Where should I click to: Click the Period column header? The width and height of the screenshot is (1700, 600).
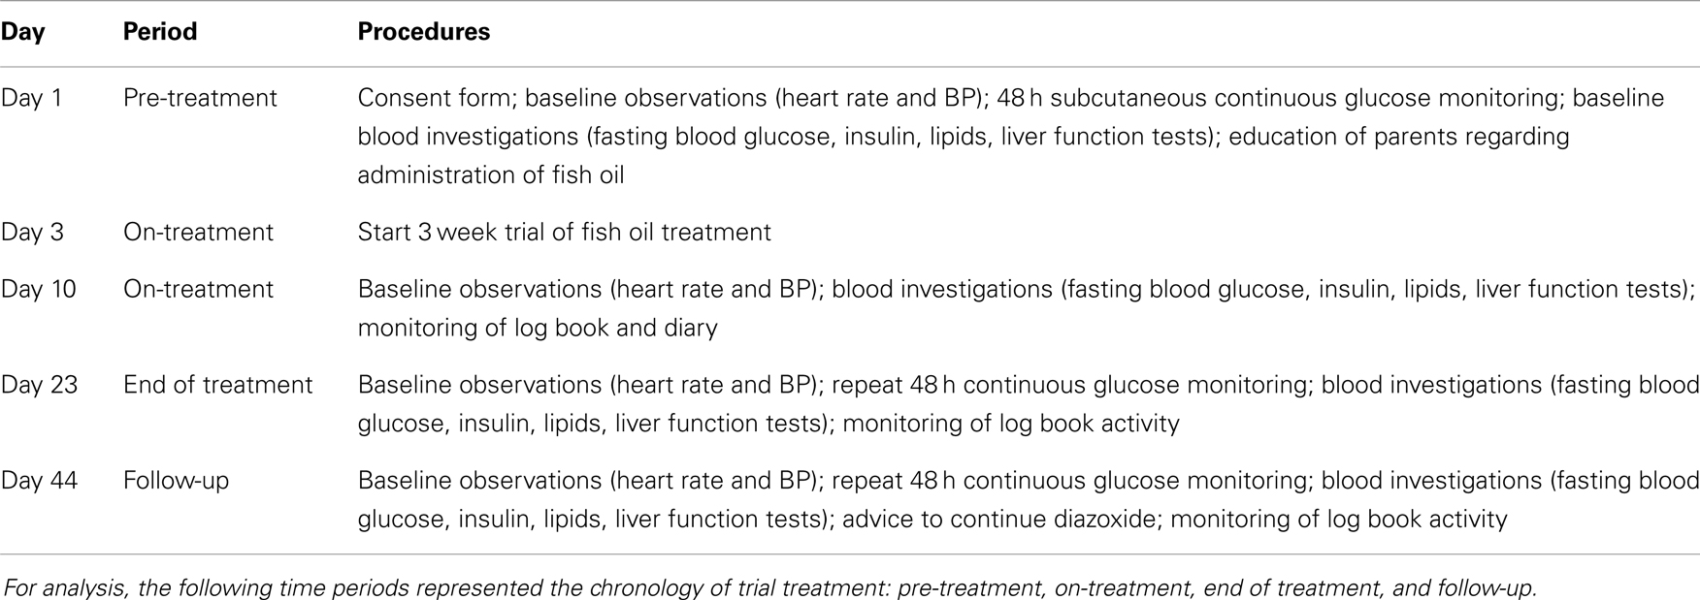160,31
